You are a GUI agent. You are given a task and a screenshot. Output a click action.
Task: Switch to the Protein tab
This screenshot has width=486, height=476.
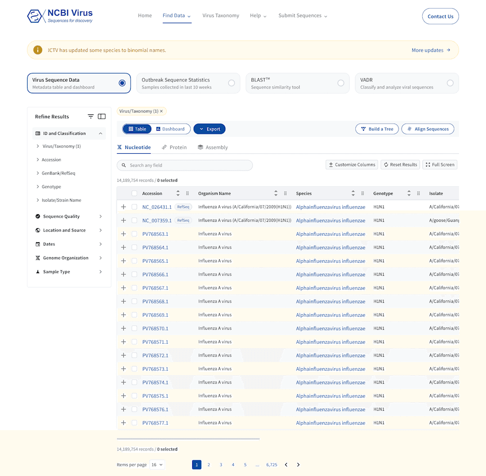[174, 147]
